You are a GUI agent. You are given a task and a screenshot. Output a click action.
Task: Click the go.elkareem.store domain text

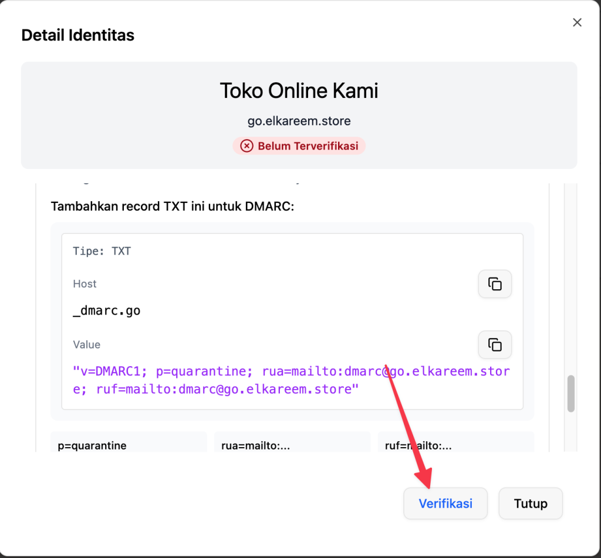pyautogui.click(x=299, y=121)
